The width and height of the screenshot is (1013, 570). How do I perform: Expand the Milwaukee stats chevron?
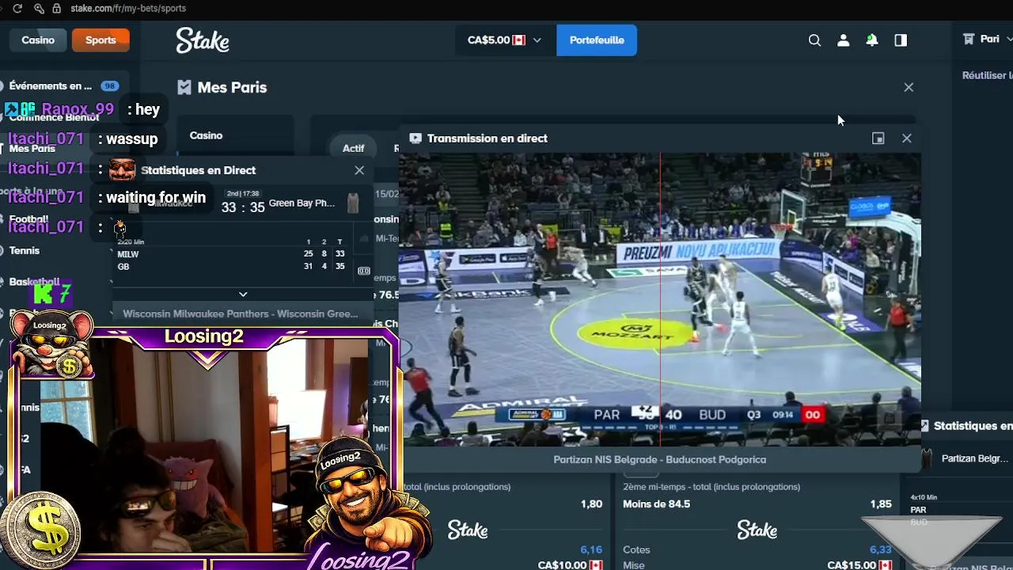[x=243, y=294]
